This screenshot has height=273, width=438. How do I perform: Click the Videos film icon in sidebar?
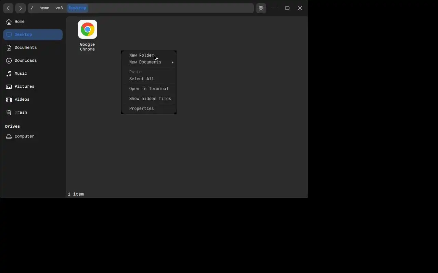[x=9, y=100]
